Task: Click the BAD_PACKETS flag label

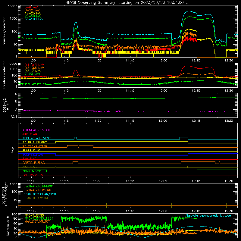Action: [x=33, y=175]
